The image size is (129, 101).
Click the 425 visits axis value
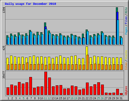pyautogui.click(x=4, y=48)
